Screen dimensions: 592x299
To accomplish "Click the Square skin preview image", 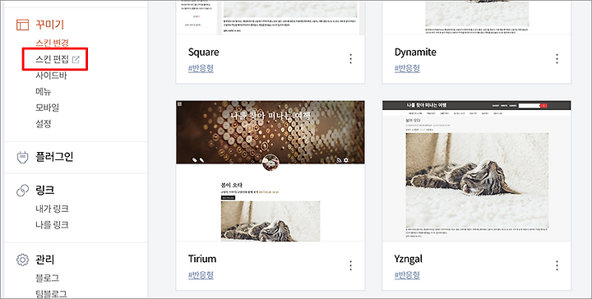I will point(271,17).
